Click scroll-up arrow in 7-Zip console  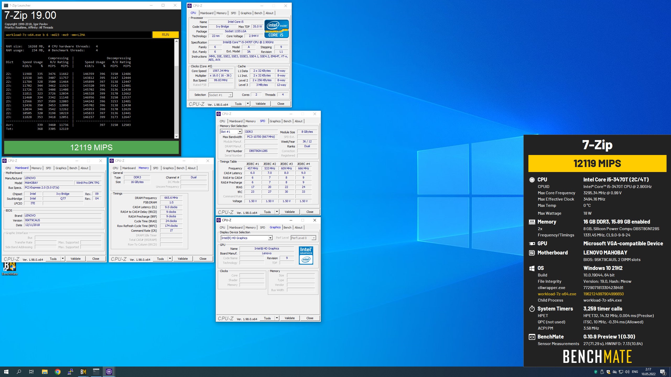point(176,41)
